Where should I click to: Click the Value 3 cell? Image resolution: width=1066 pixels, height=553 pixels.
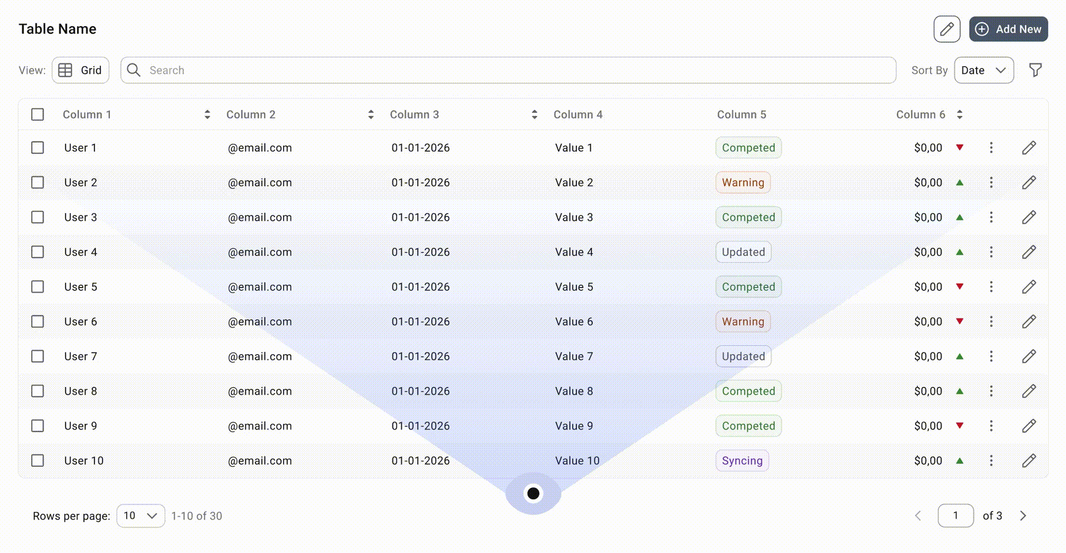click(x=574, y=217)
